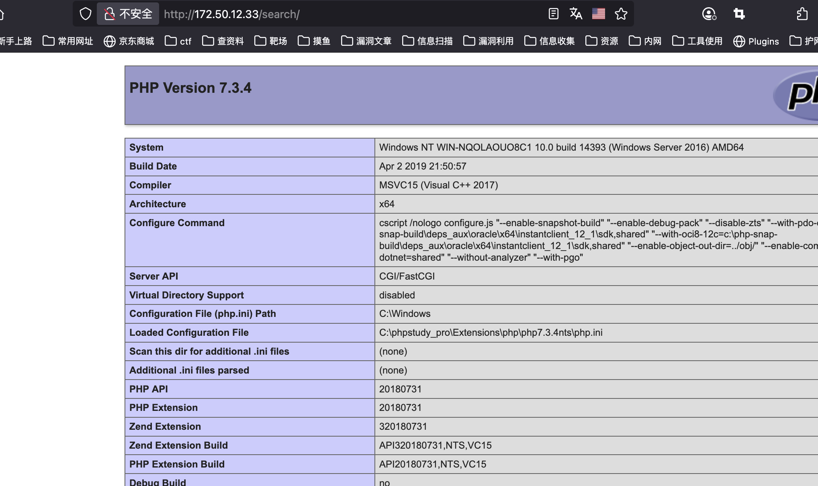Open the 京东商城 bookmark

click(129, 41)
